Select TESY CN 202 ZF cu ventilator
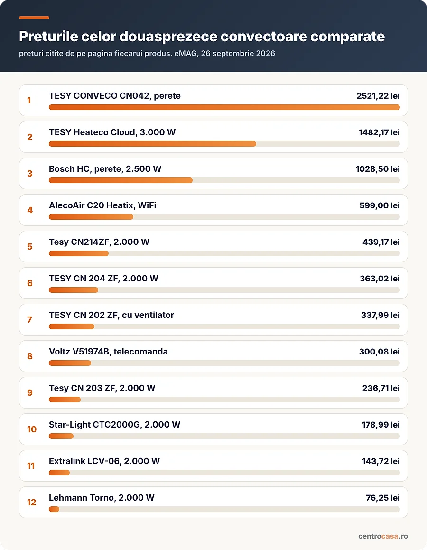Viewport: 427px width, 550px height. pos(213,319)
